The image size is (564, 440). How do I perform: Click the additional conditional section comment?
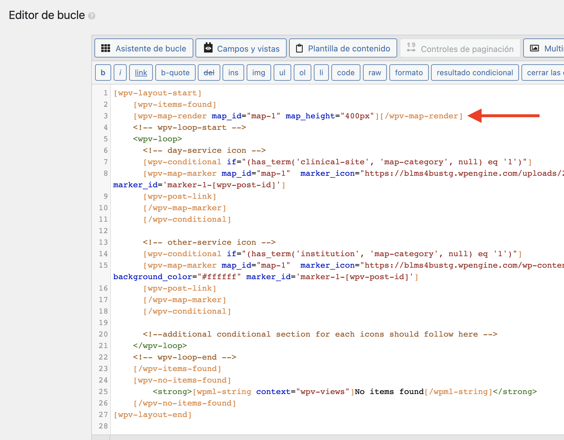click(x=320, y=334)
